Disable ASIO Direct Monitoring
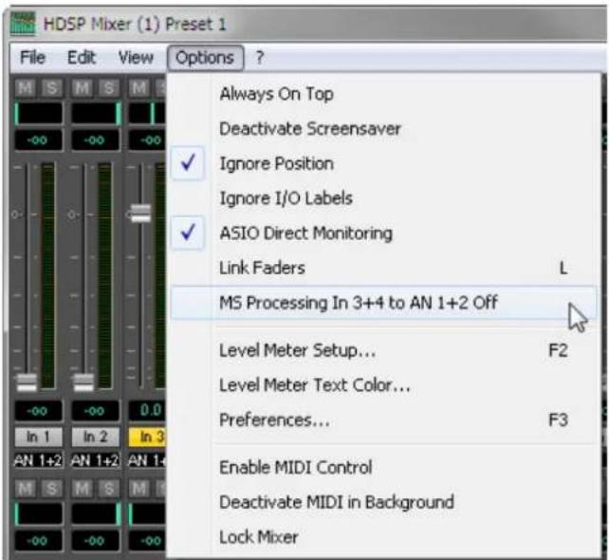The width and height of the screenshot is (609, 560). [382, 233]
